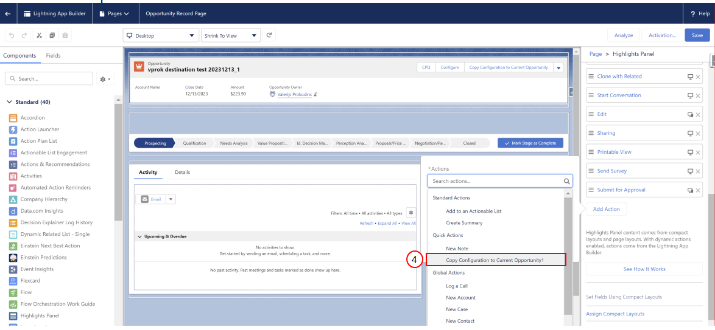Screen dimensions: 715x330
Task: Click device visibility icon for Send Survey
Action: pyautogui.click(x=691, y=171)
